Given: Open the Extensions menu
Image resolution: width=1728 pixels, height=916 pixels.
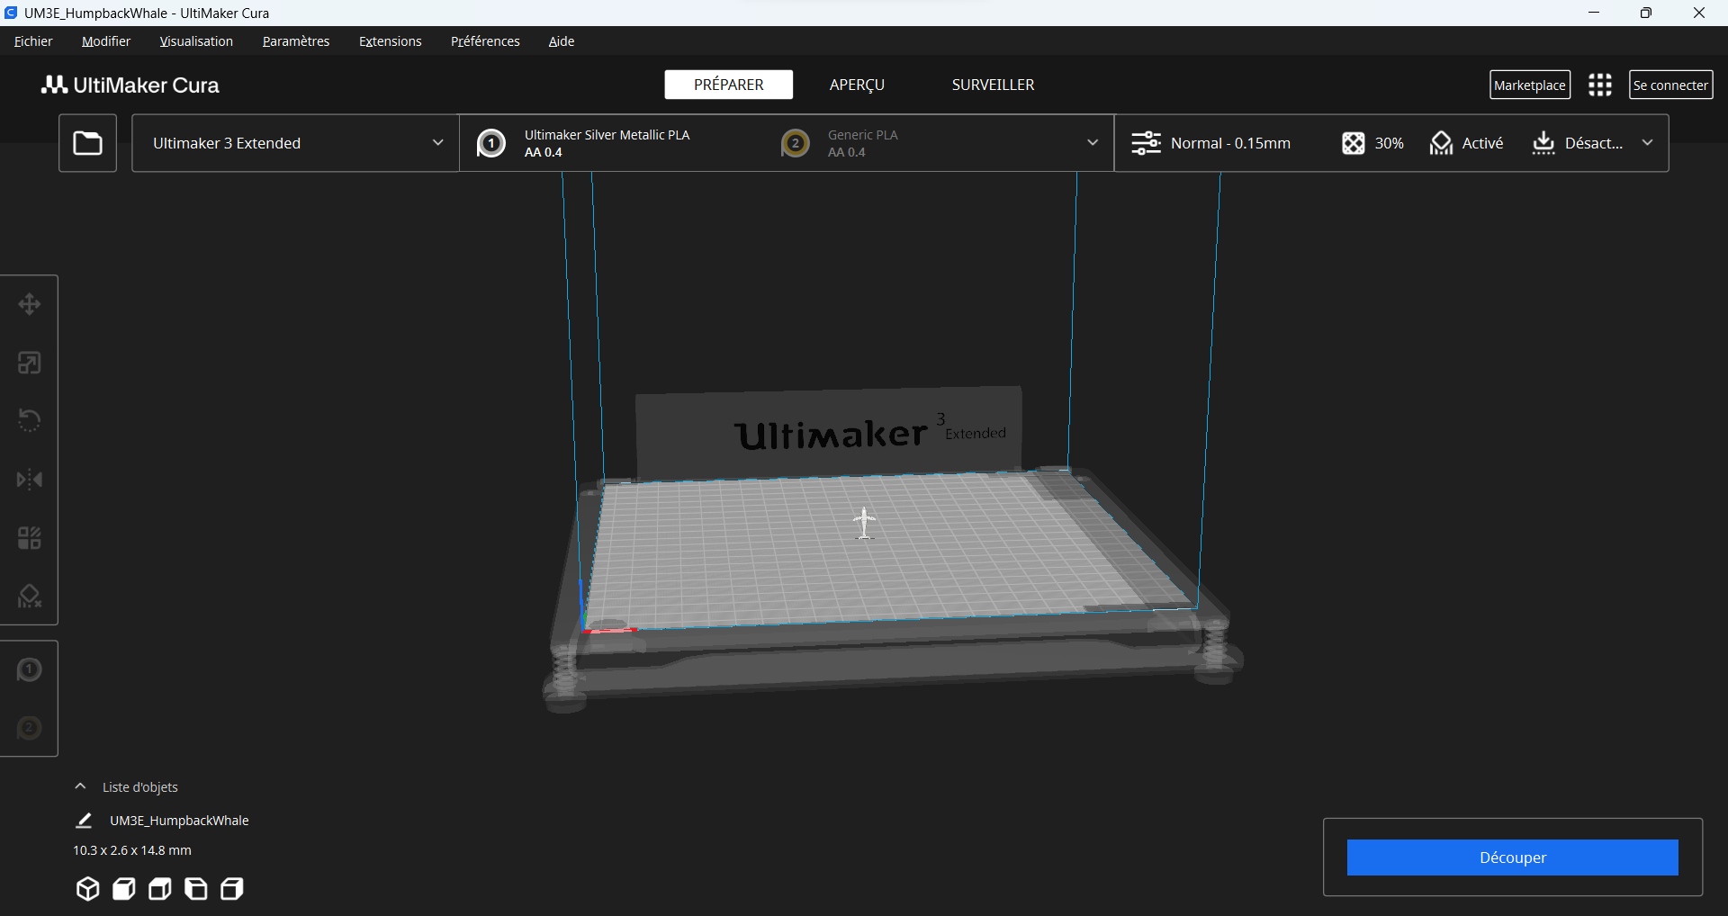Looking at the screenshot, I should pyautogui.click(x=390, y=41).
